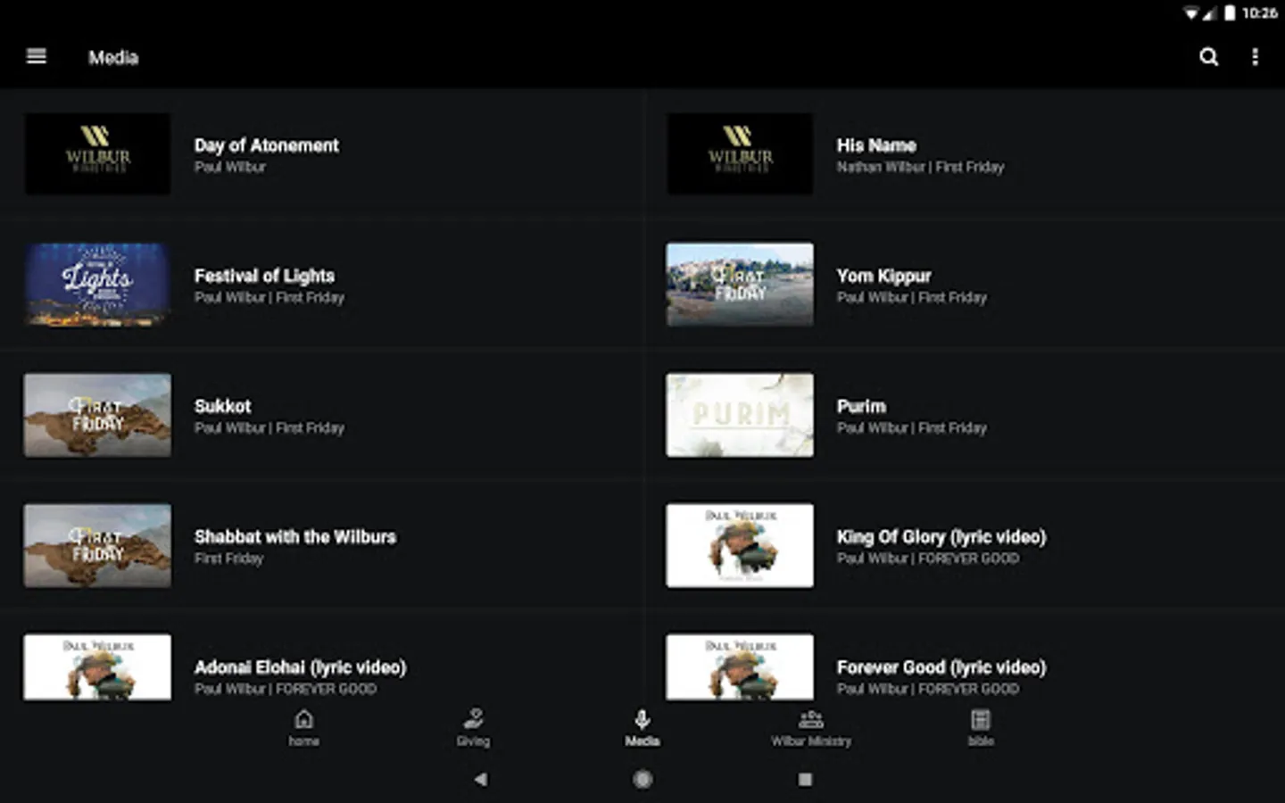Click Nathan Wilbur | First Friday subtitle
This screenshot has height=803, width=1285.
(x=920, y=167)
